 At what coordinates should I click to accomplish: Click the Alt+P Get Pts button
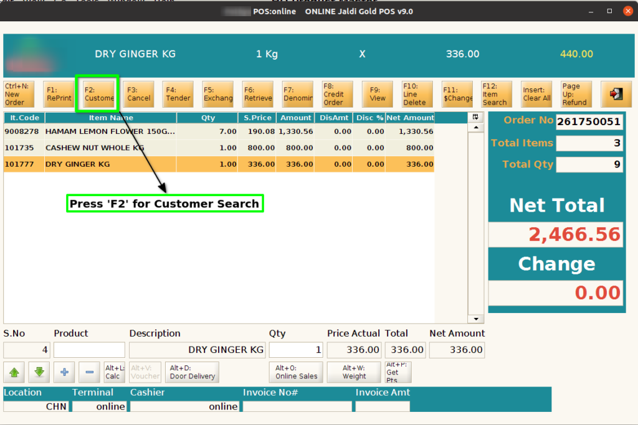tap(398, 372)
